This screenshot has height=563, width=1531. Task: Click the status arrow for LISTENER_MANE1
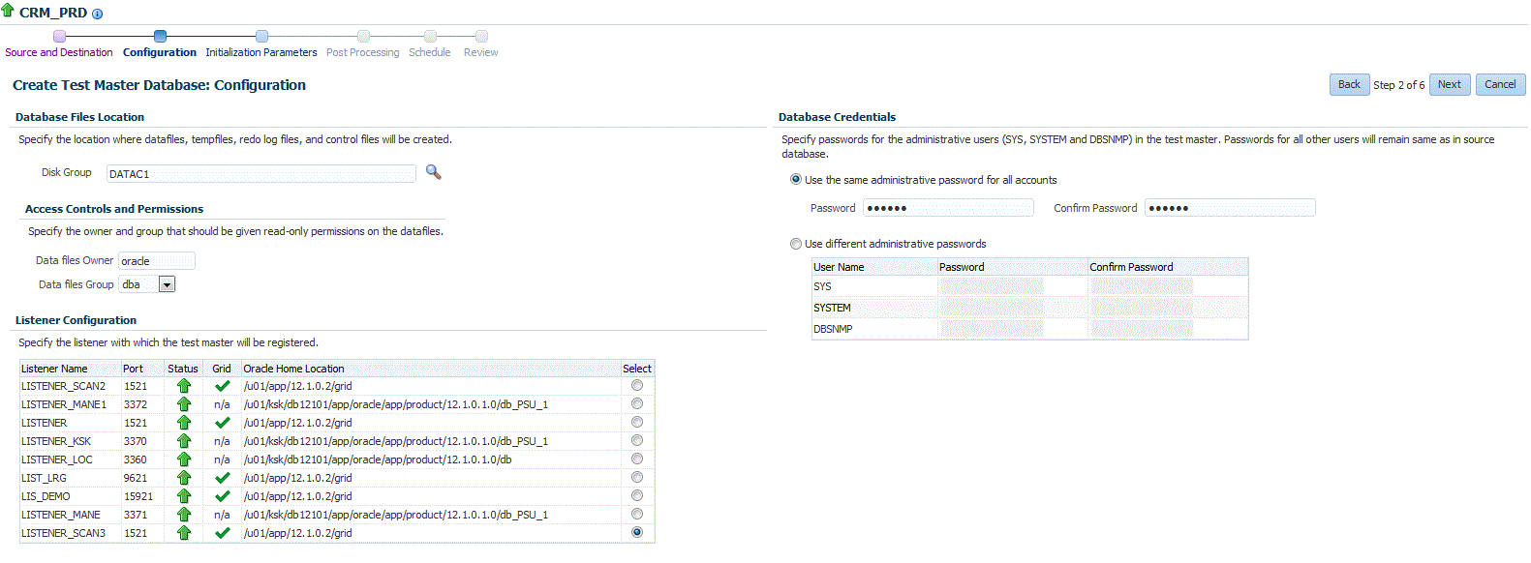pyautogui.click(x=184, y=404)
